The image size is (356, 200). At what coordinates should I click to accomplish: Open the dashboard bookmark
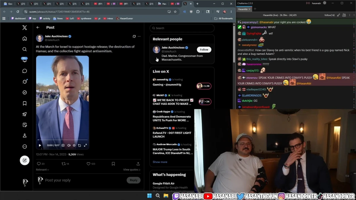coord(18,18)
